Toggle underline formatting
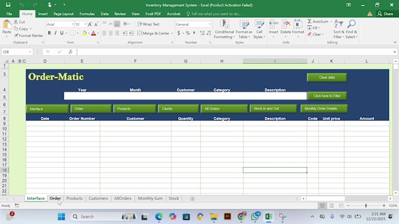Screen dimensions: 399x224 click(61, 33)
